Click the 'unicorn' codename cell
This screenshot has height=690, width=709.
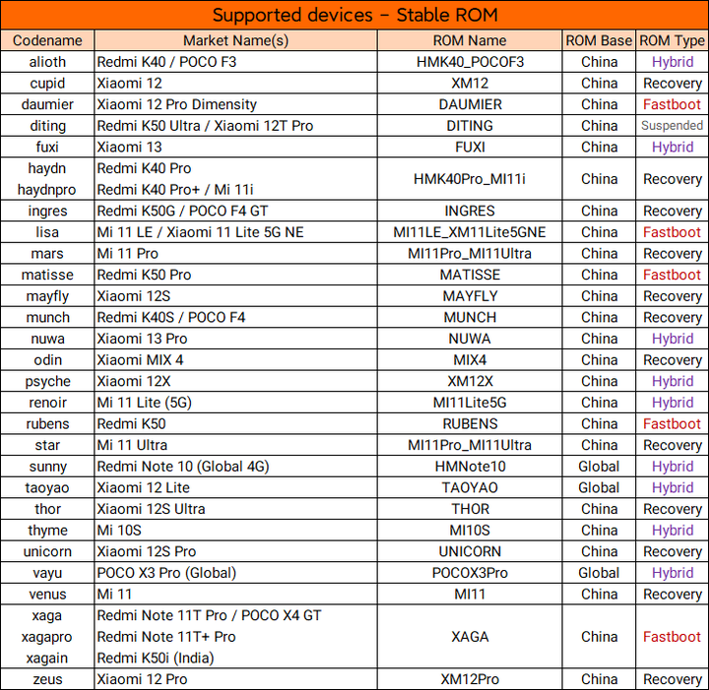tap(47, 551)
